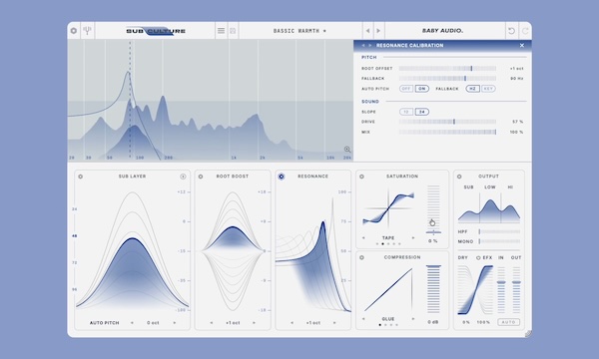Switch saturation type after Tape
Screen dimensions: 599x359
click(x=413, y=237)
